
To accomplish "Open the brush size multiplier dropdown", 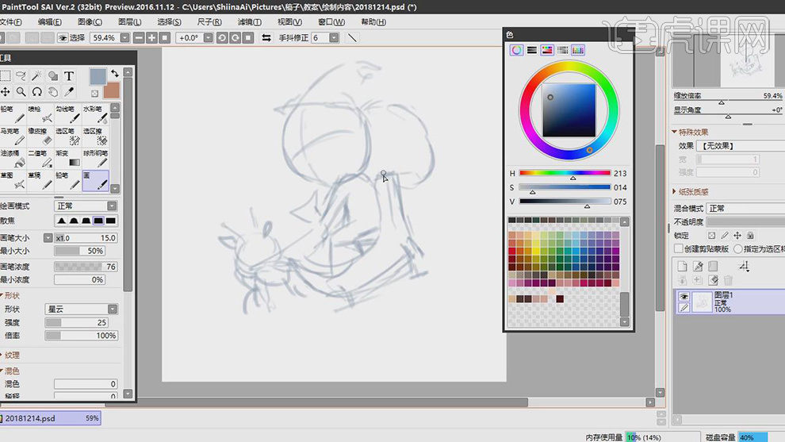I will [x=48, y=238].
